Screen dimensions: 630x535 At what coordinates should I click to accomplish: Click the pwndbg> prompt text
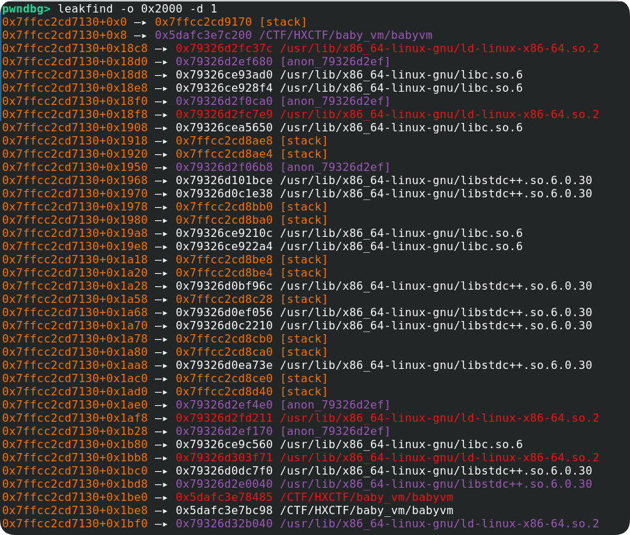point(26,8)
